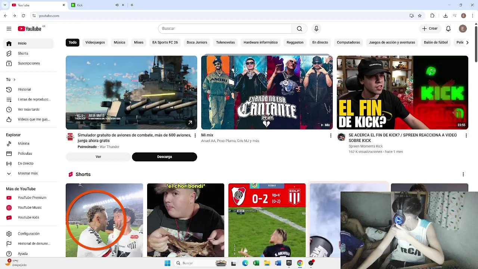Select the Videojuegos filter chip
The image size is (478, 269).
coord(95,43)
